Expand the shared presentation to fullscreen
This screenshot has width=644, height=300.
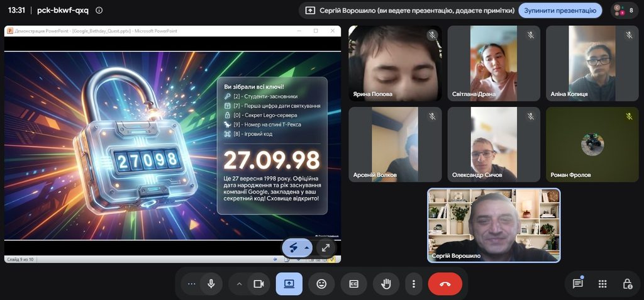(326, 248)
